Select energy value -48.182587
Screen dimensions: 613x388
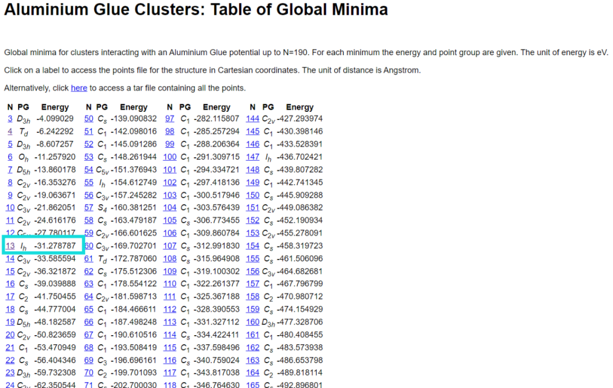[54, 322]
